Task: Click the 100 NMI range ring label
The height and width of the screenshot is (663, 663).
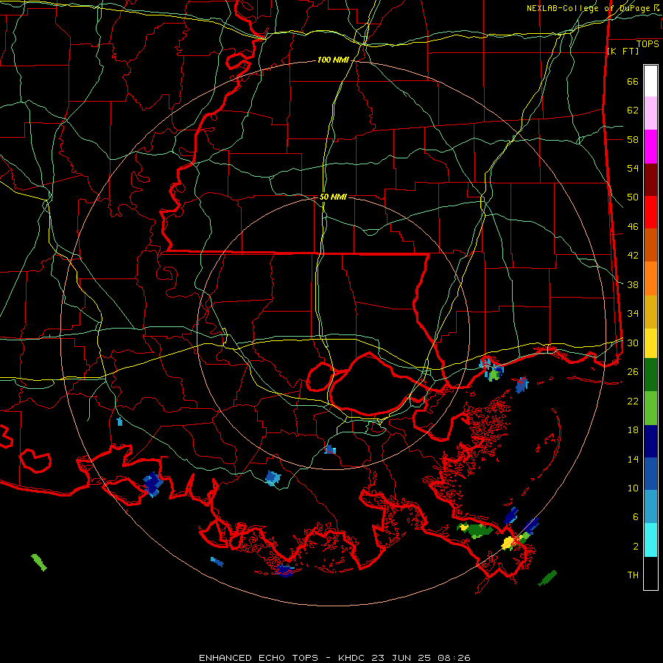Action: pyautogui.click(x=333, y=60)
